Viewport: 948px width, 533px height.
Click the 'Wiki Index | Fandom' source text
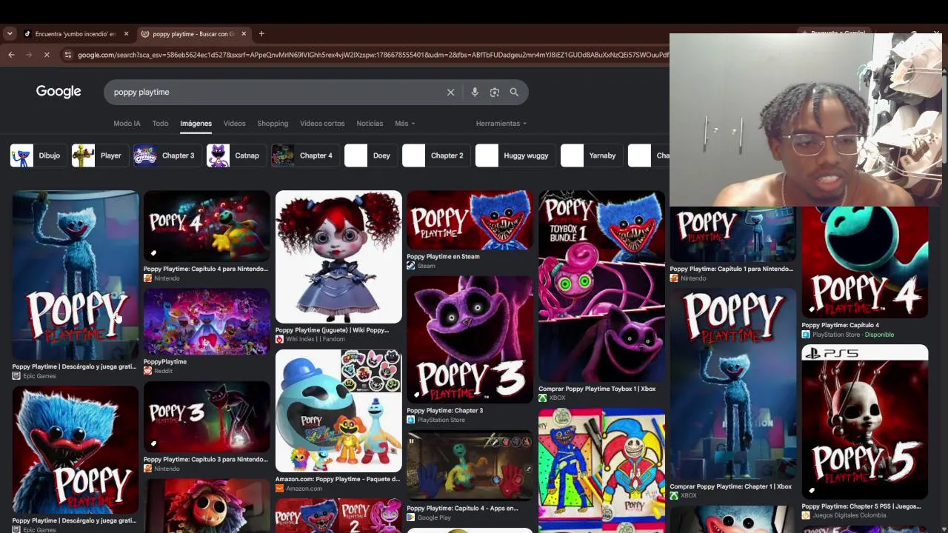tap(316, 339)
